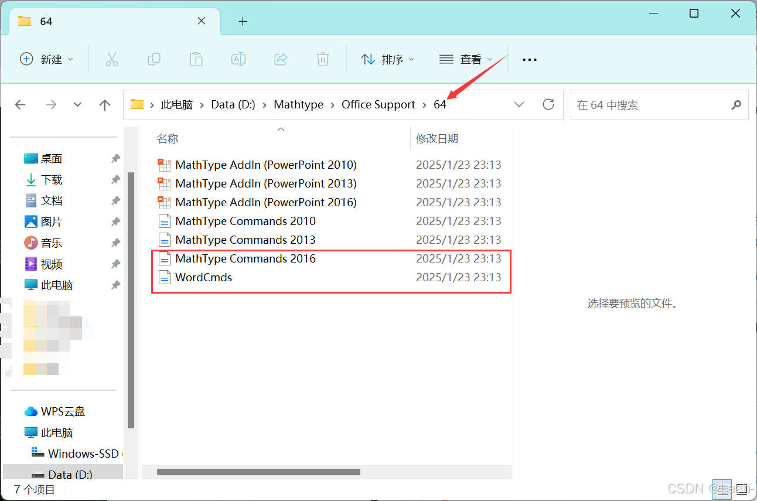Go up one folder level arrow
The image size is (757, 501).
[x=105, y=105]
